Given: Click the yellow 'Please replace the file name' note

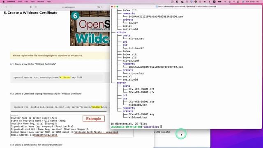Looking at the screenshot, I should pos(60,55).
